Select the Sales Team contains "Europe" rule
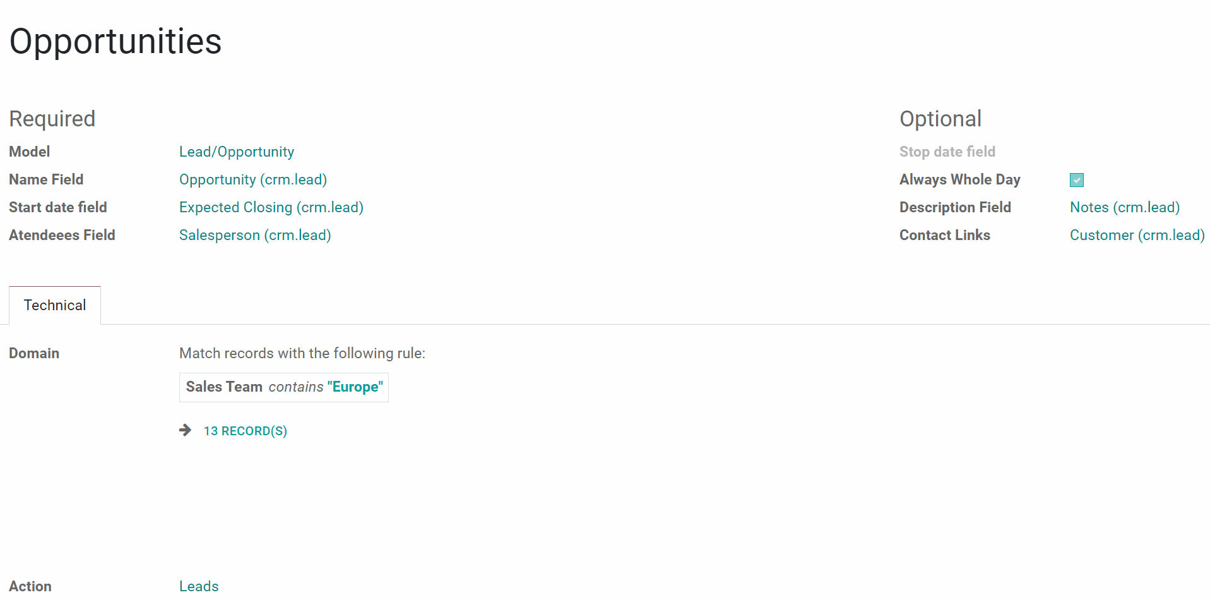Viewport: 1210px width, 602px height. tap(284, 387)
